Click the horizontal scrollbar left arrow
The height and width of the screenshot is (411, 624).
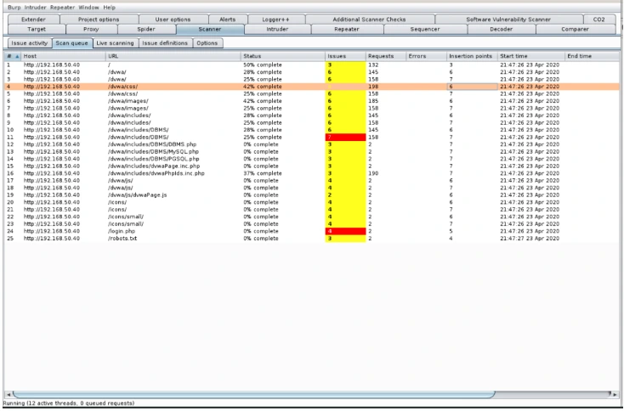[x=9, y=394]
